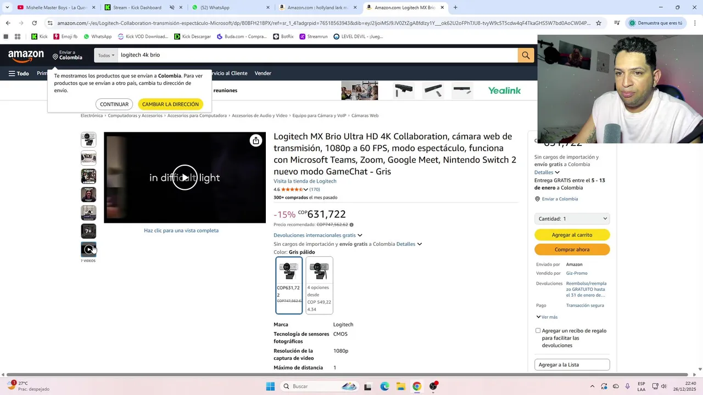Visit the Logitech store link

click(305, 181)
